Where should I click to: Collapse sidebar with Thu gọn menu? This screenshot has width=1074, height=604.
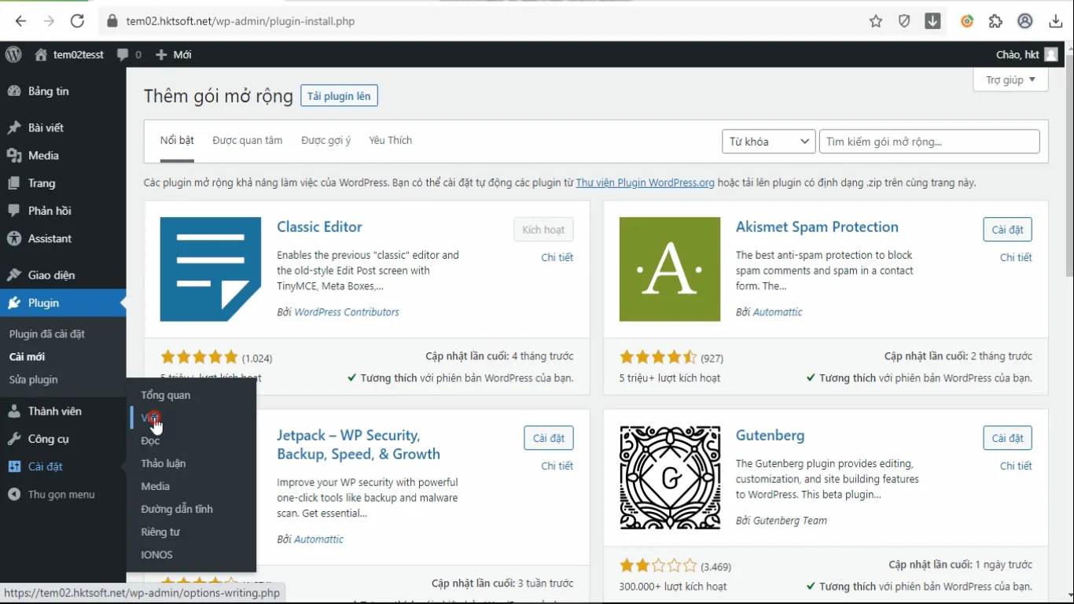point(63,495)
